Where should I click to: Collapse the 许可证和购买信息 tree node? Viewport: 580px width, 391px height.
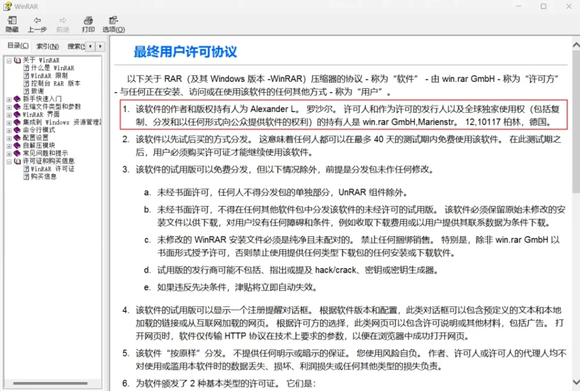point(9,161)
